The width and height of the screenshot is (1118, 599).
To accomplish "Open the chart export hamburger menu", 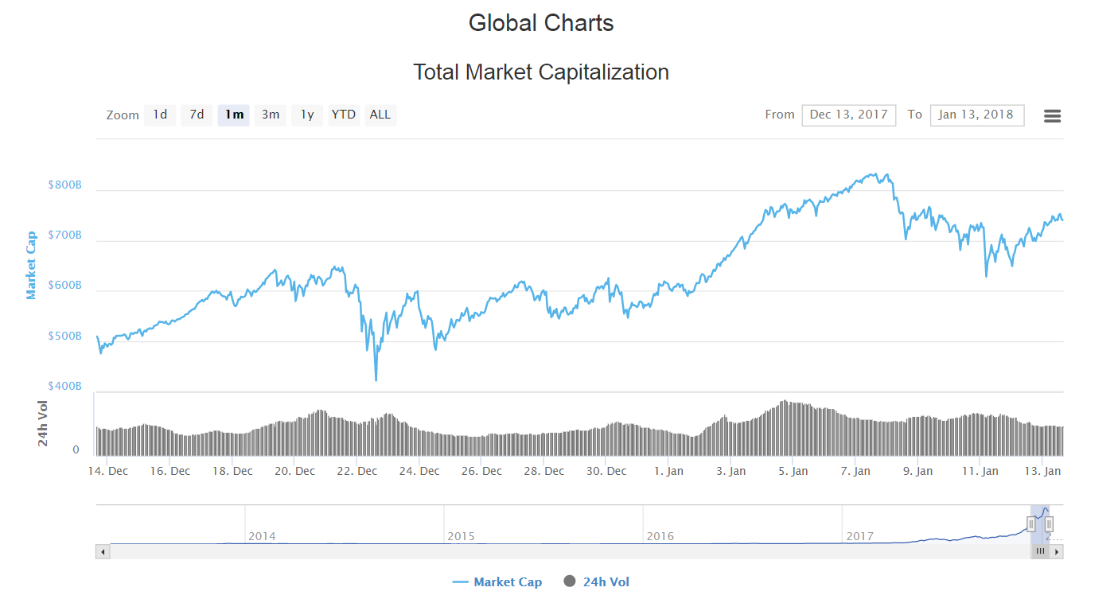I will [1052, 115].
